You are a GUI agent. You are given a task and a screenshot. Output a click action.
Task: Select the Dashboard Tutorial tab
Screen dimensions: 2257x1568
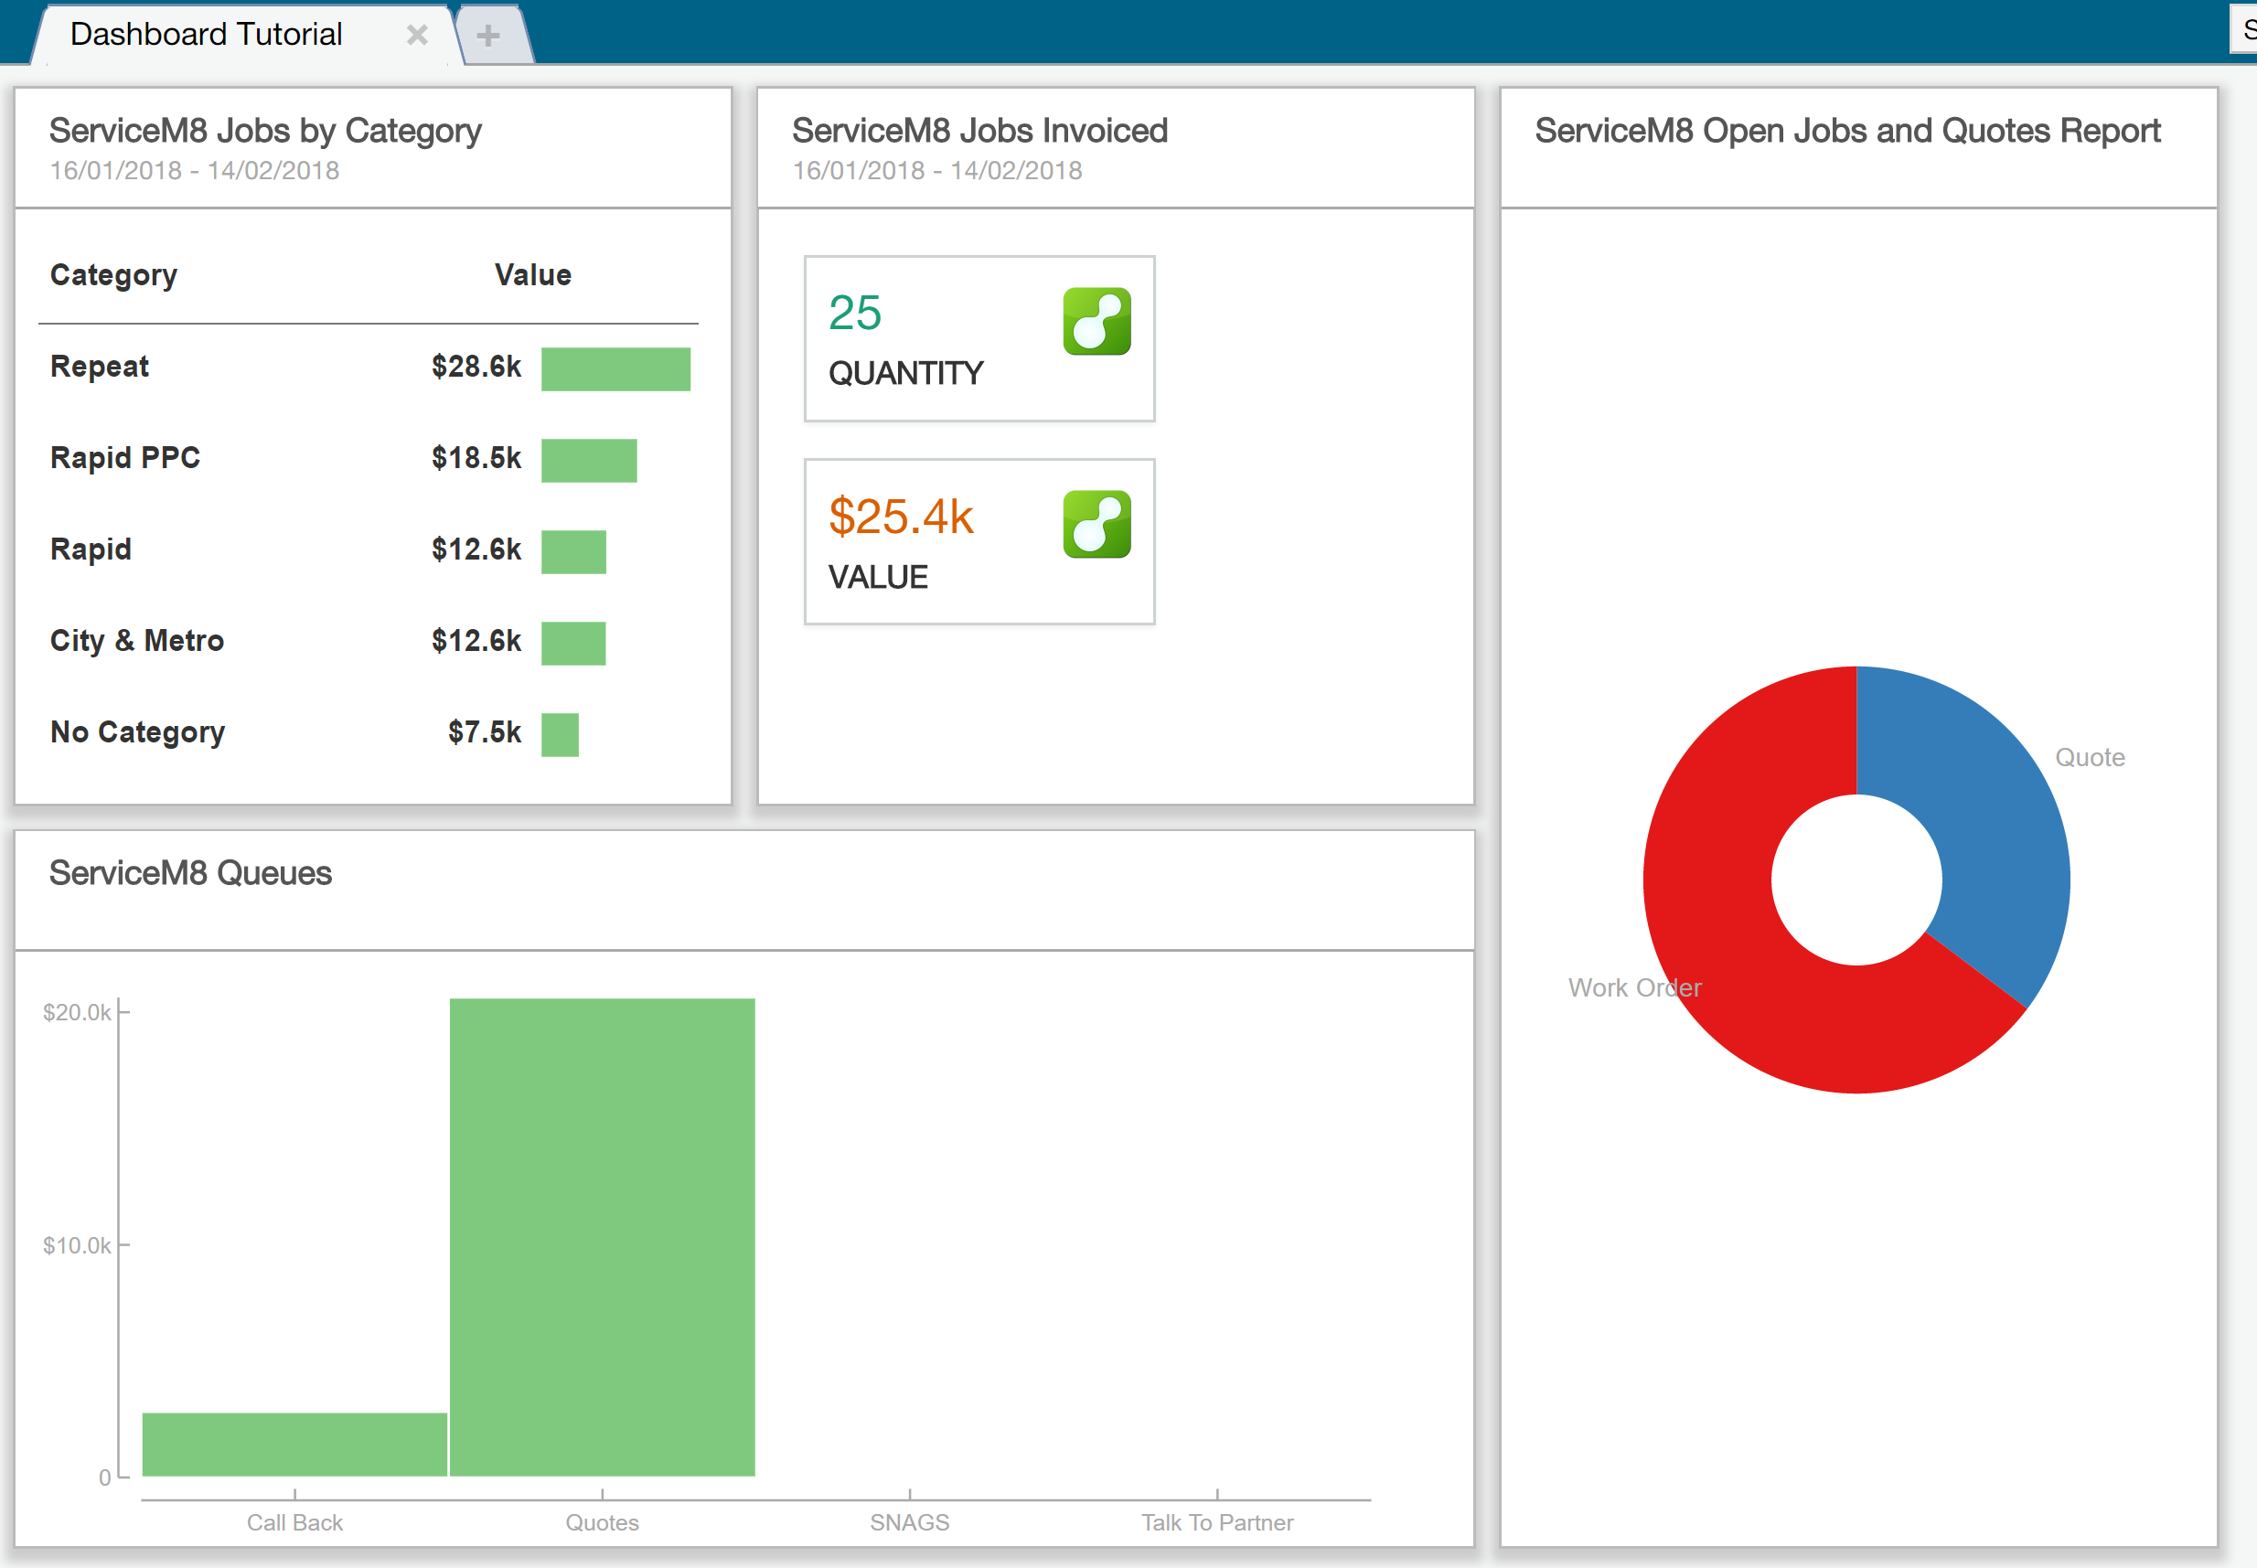(x=207, y=35)
